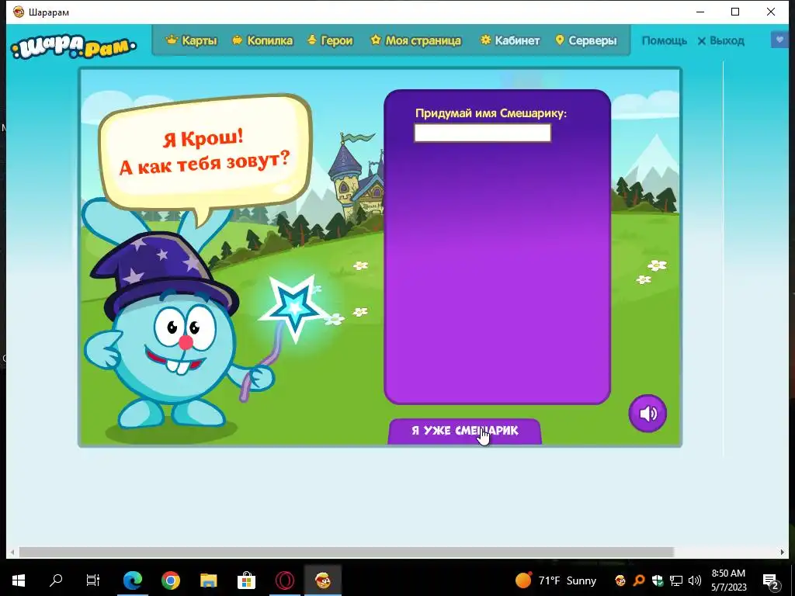Open the 71°F Sunny weather widget
The height and width of the screenshot is (596, 795).
pyautogui.click(x=556, y=580)
